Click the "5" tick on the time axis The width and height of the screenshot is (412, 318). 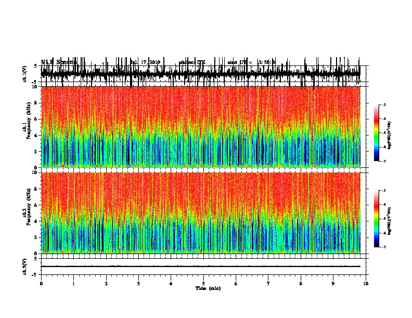tap(203, 284)
